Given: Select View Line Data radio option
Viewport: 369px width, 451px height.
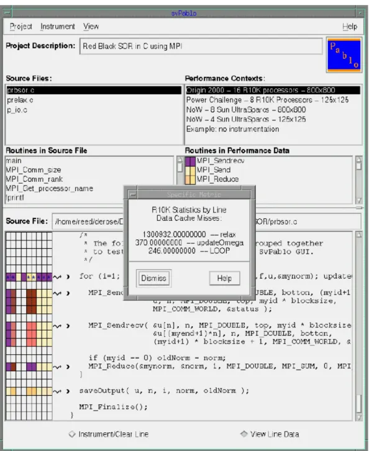Looking at the screenshot, I should tap(270, 434).
